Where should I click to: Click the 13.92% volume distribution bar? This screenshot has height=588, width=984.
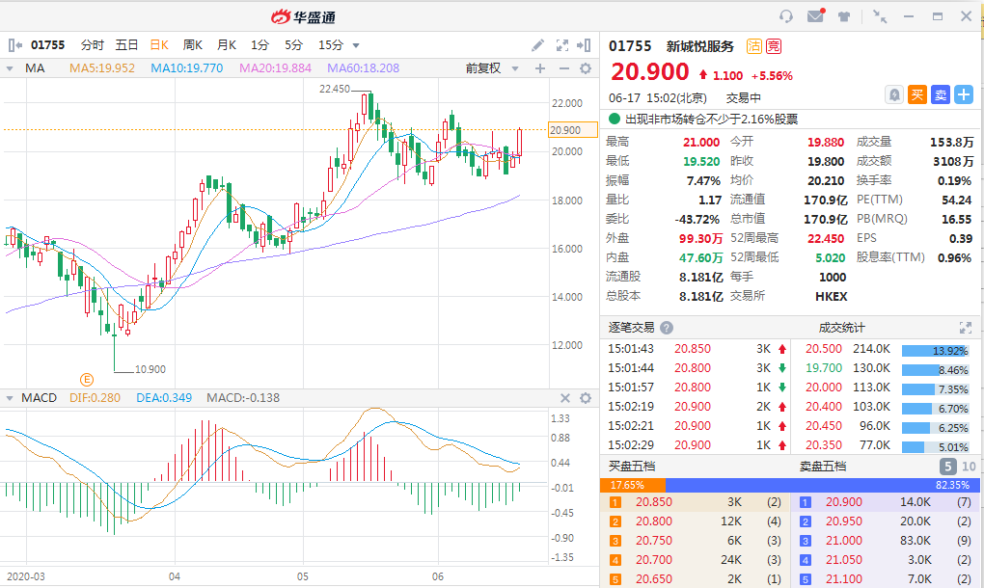pos(936,351)
